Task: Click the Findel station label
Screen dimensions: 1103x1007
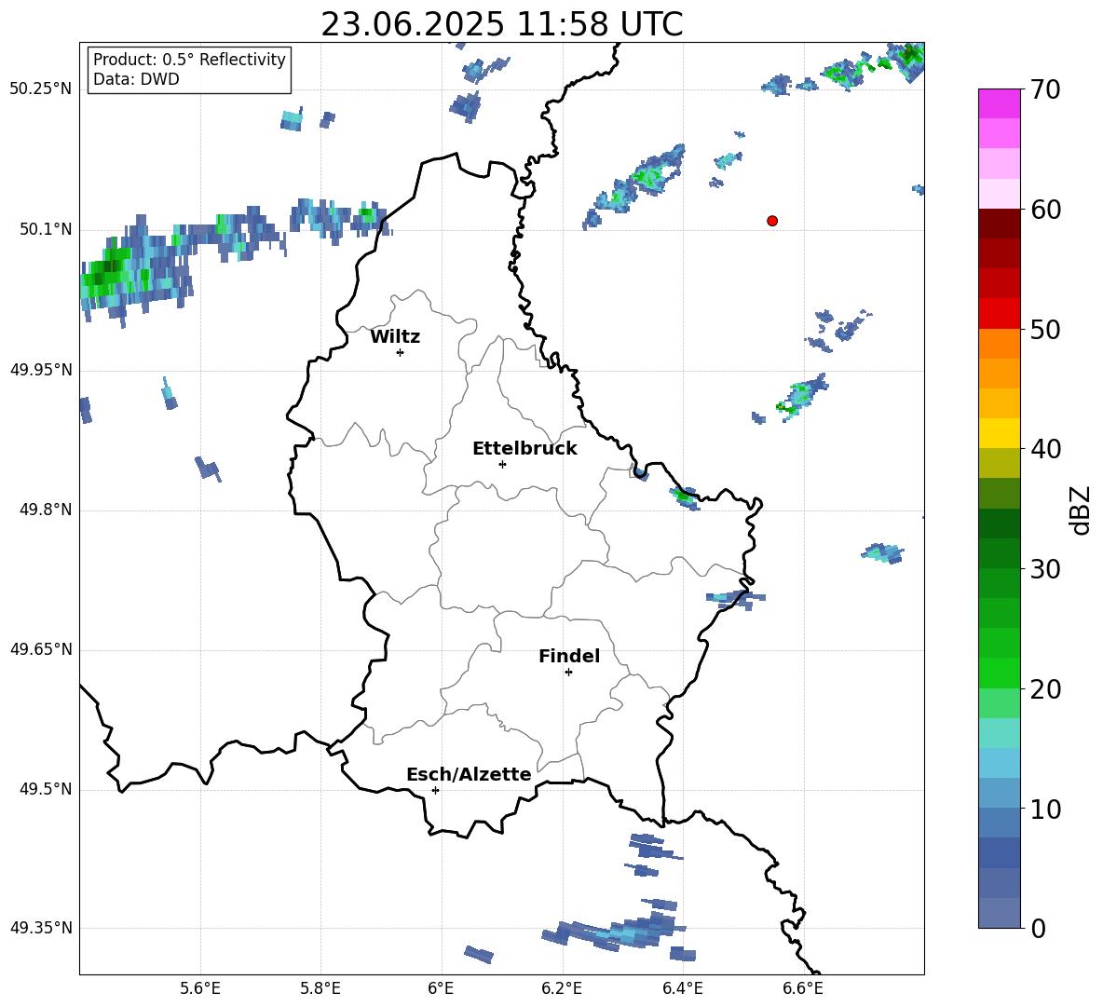Action: point(569,656)
